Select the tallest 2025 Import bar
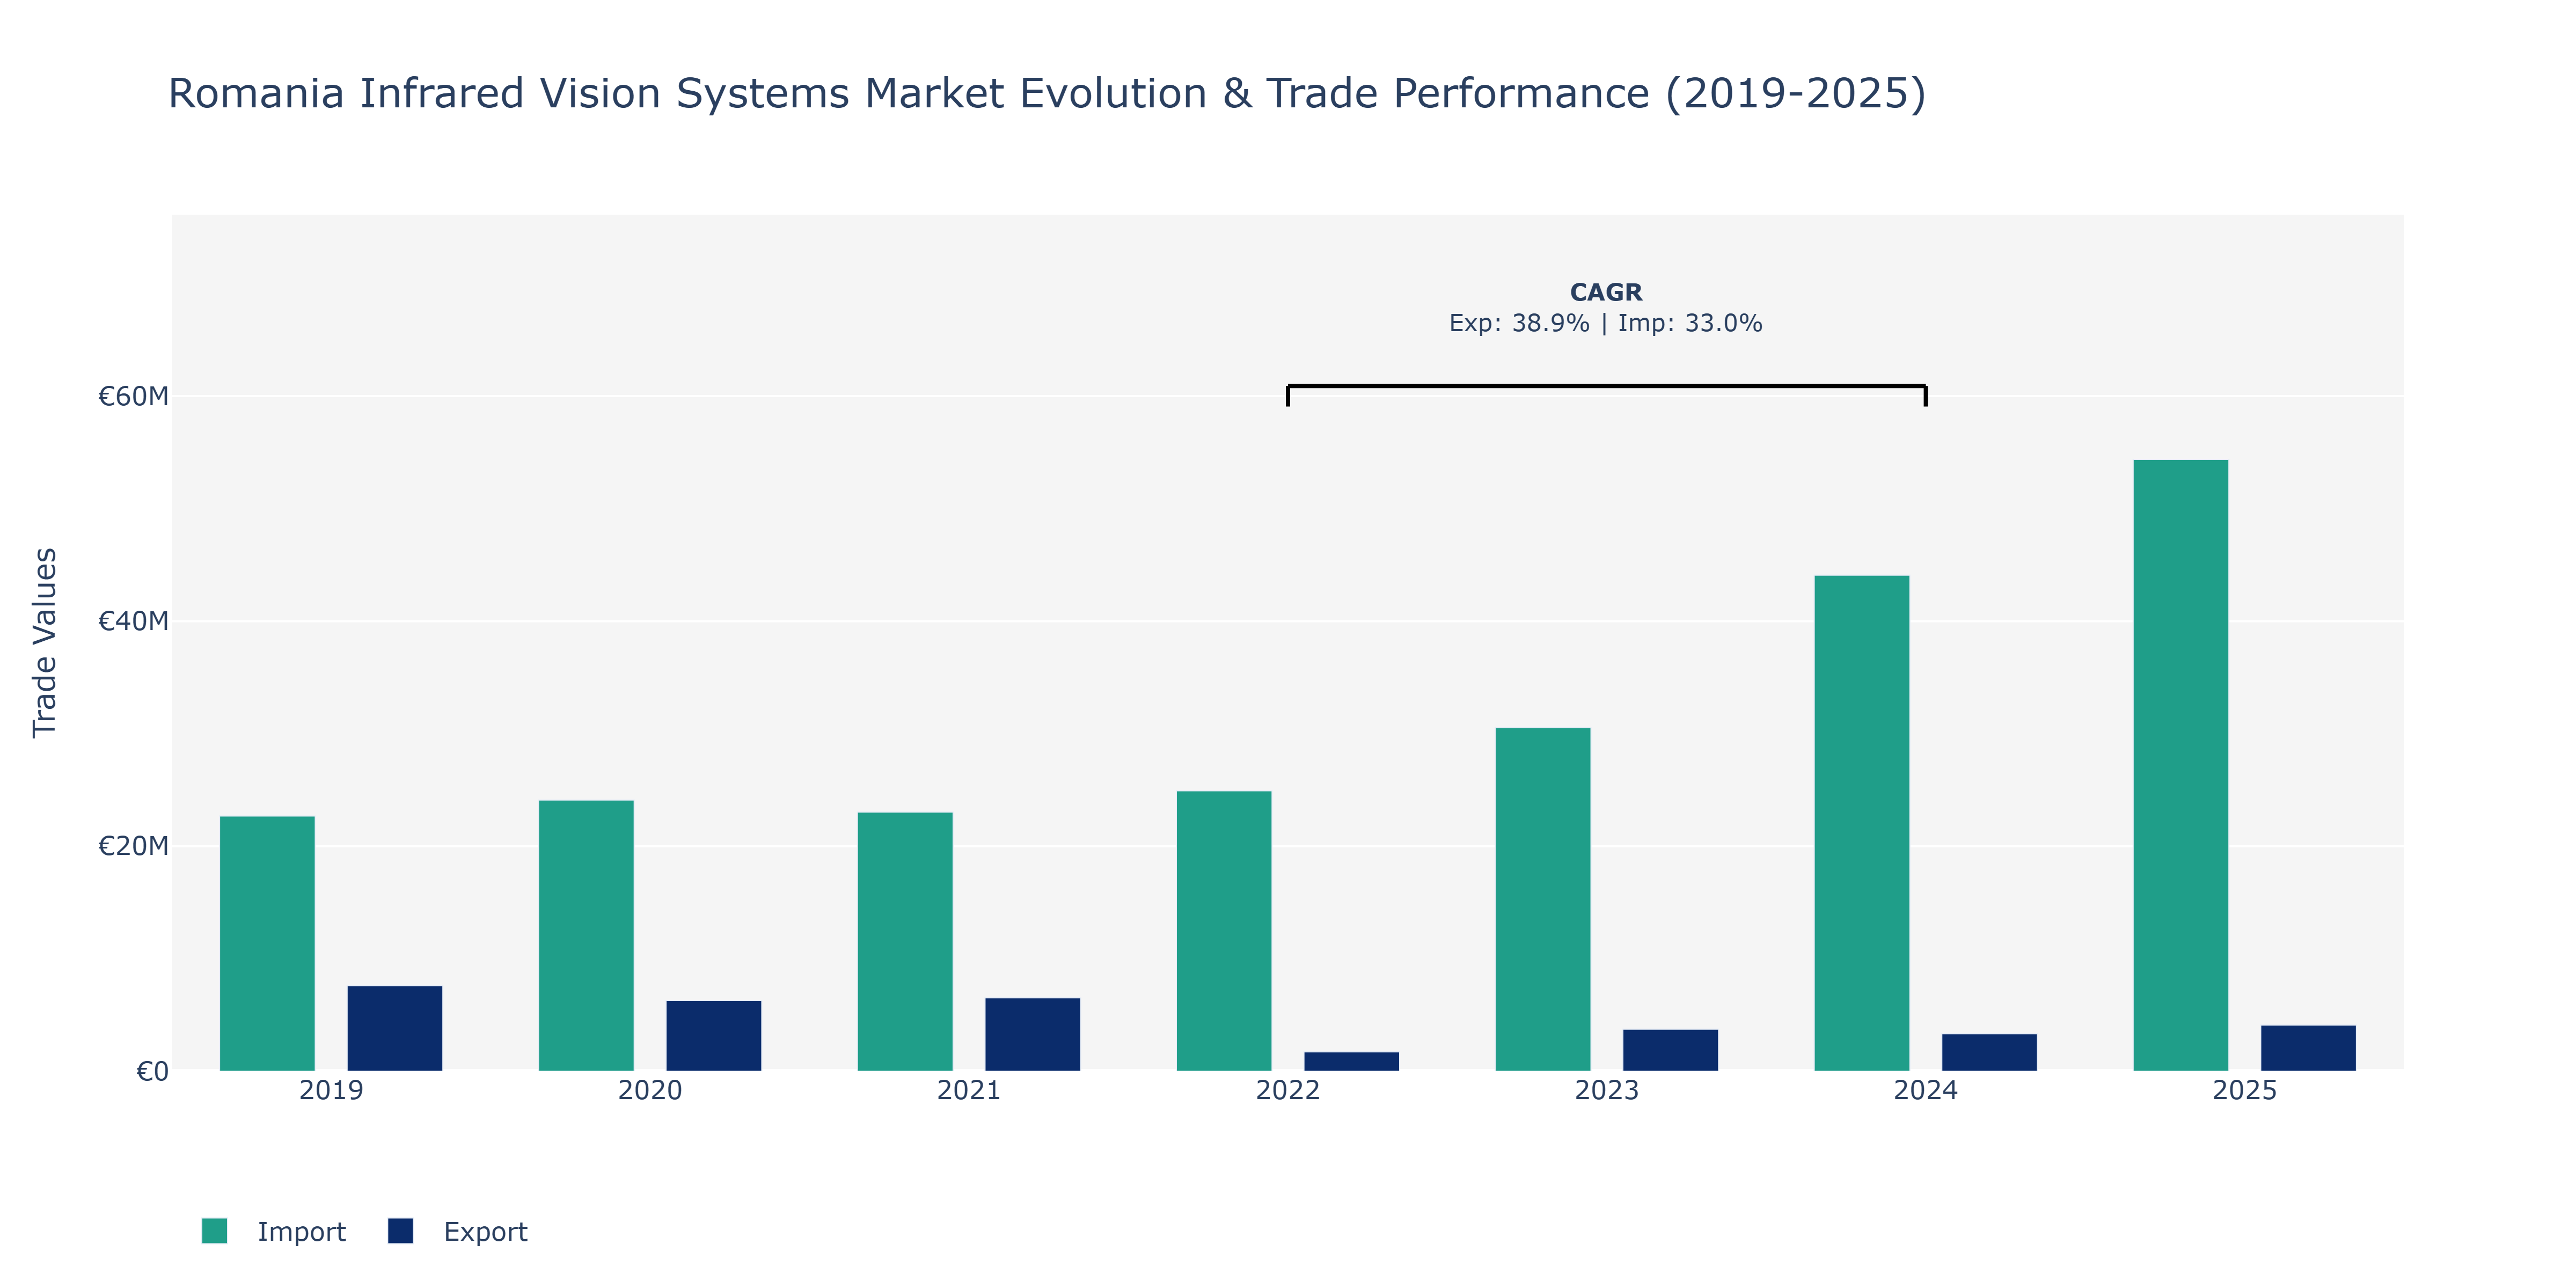The width and height of the screenshot is (2576, 1288). coord(2181,765)
